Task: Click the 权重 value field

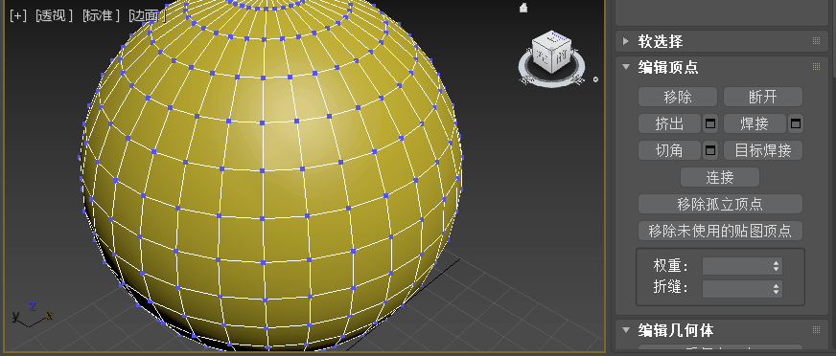Action: (736, 266)
